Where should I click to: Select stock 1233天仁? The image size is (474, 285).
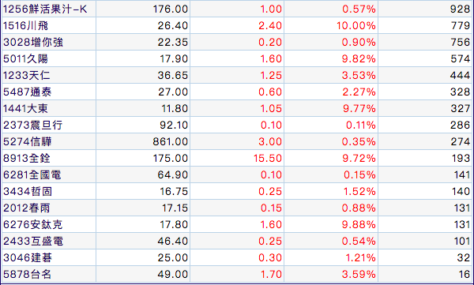[x=27, y=75]
